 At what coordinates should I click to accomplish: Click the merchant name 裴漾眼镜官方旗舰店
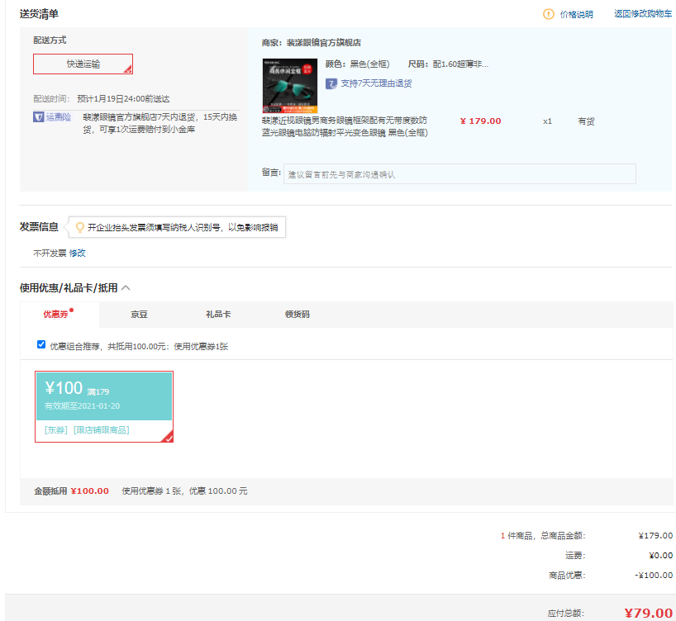pos(324,43)
